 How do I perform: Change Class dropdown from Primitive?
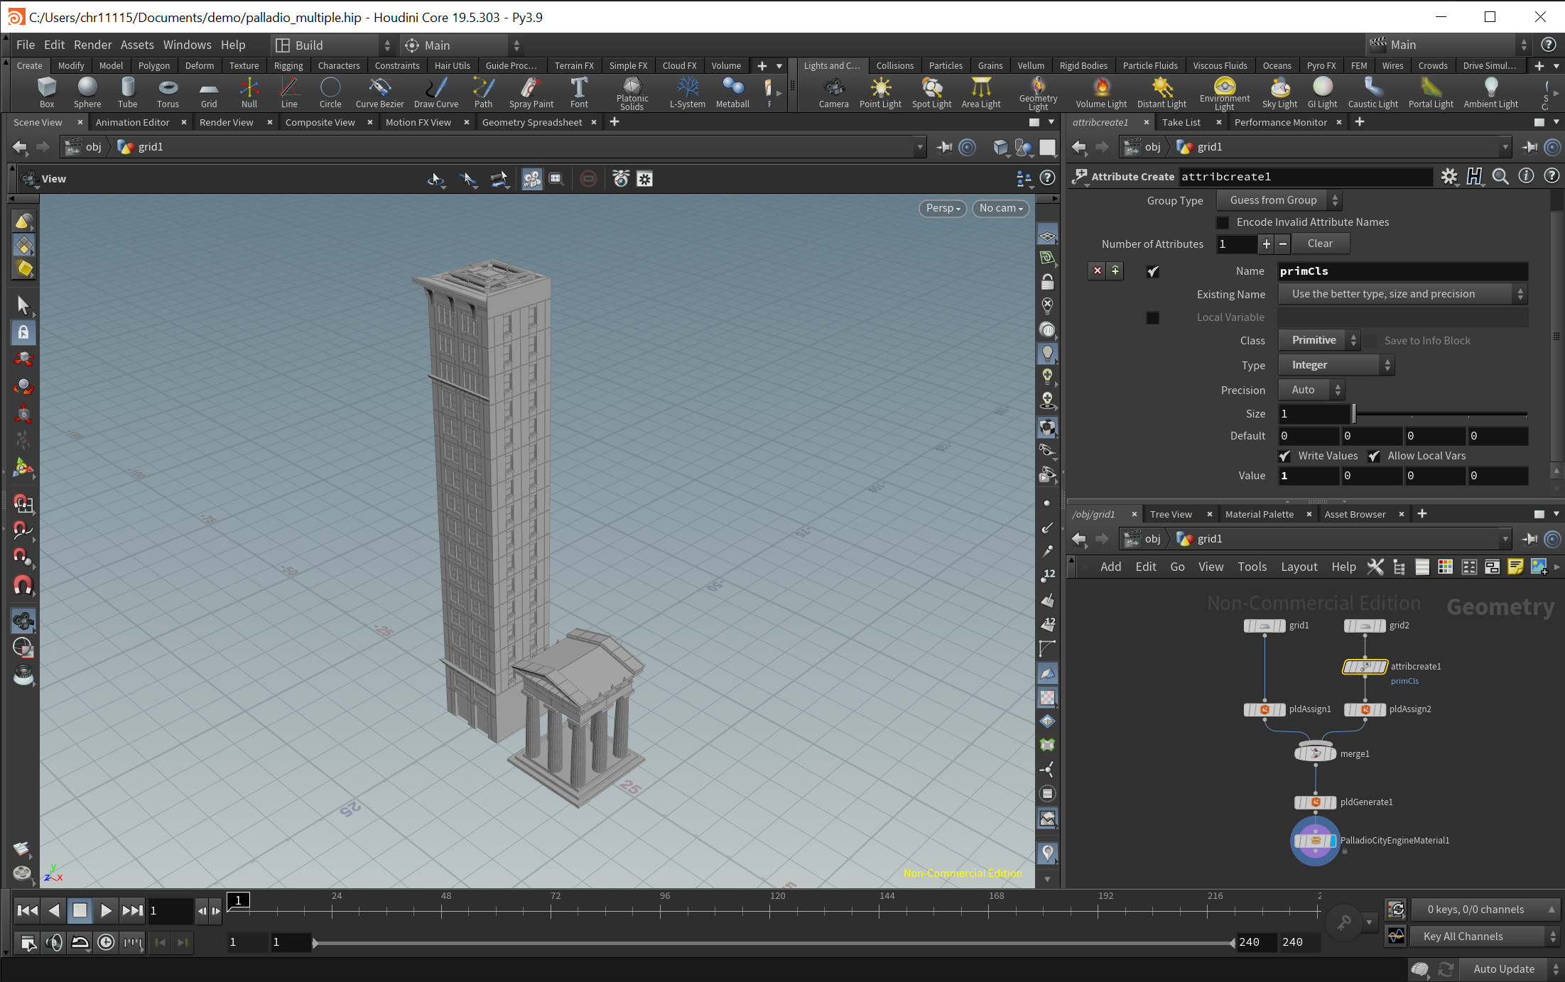click(1319, 340)
